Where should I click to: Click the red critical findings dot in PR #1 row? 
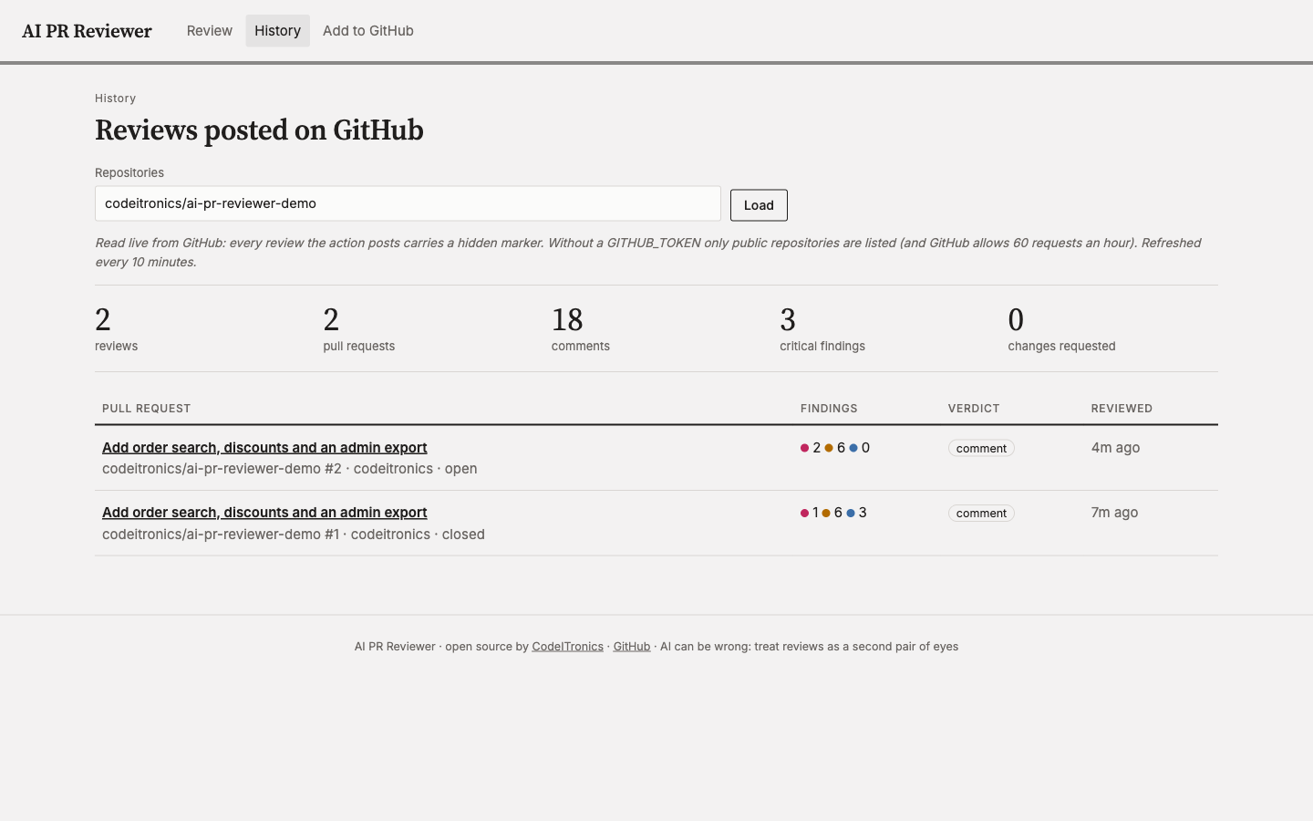(804, 513)
